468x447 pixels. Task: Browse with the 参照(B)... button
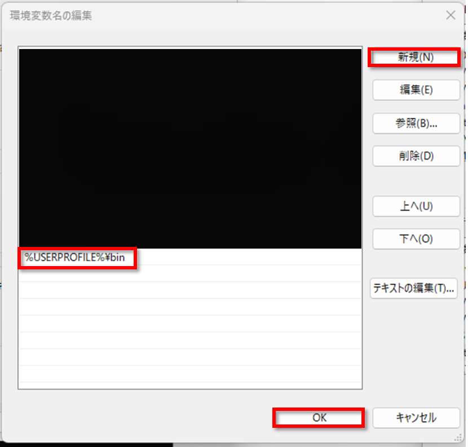click(416, 123)
